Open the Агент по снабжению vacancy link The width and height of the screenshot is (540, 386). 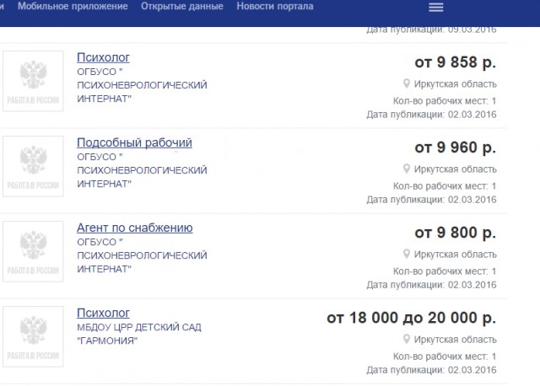click(x=135, y=228)
